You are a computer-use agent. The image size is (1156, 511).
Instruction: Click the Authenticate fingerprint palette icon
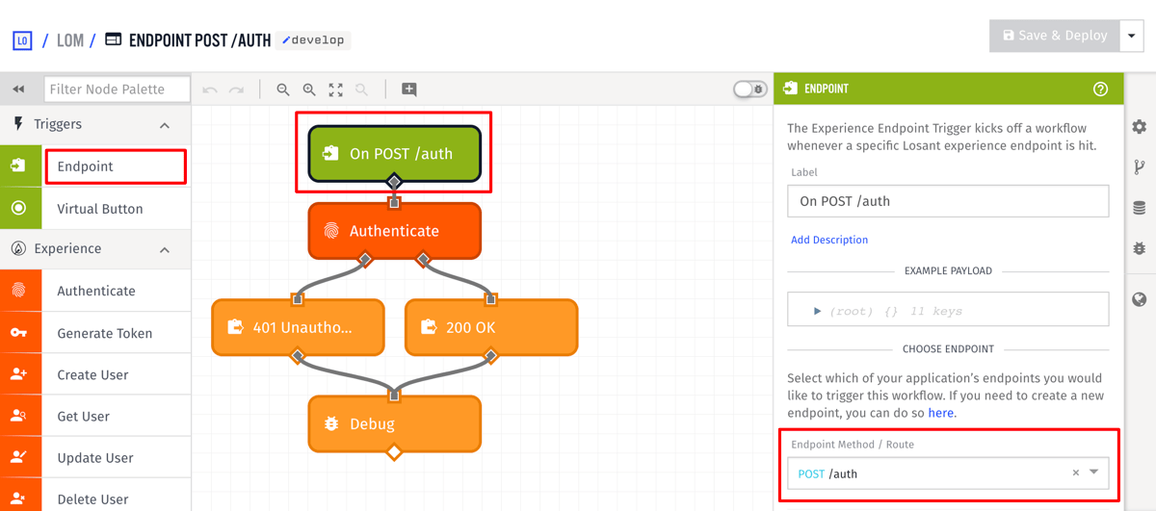[x=19, y=291]
